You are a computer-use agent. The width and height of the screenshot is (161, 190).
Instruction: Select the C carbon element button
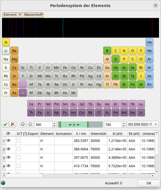pos(116,51)
